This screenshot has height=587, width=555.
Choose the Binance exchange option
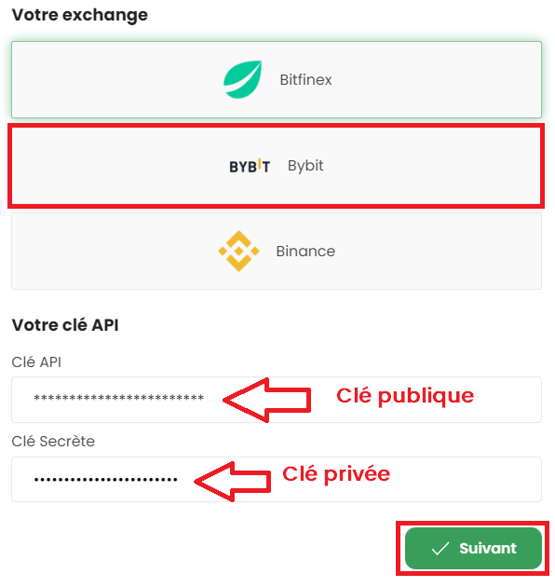(x=277, y=252)
